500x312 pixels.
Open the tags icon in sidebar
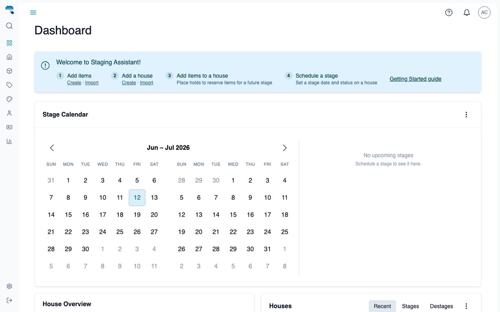click(x=9, y=85)
